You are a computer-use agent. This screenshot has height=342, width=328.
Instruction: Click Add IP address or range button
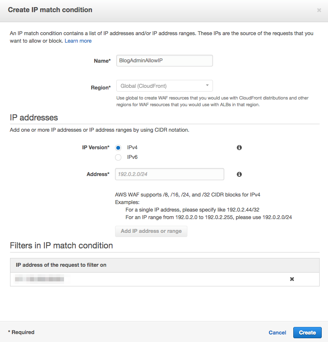coord(151,231)
